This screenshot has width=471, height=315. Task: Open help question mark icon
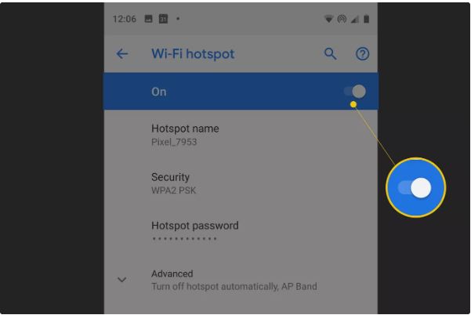(x=362, y=54)
